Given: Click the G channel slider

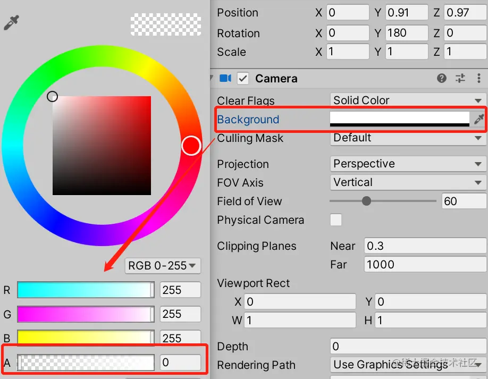Looking at the screenshot, I should [86, 314].
